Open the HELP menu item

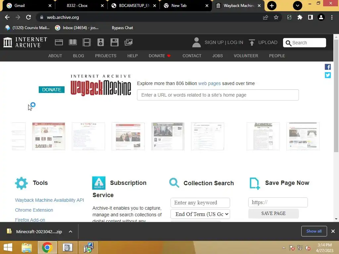(132, 56)
